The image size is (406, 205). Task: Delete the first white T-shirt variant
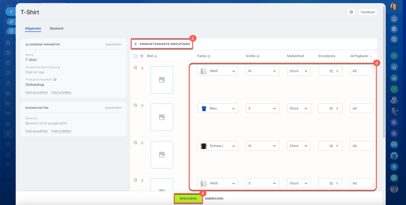coord(142,68)
